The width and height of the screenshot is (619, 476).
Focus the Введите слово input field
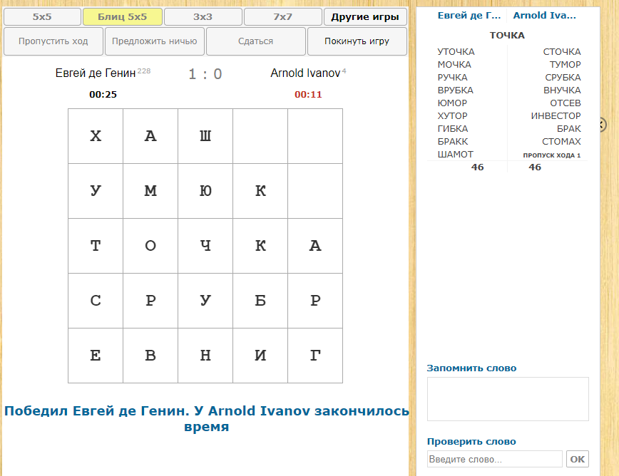click(495, 459)
